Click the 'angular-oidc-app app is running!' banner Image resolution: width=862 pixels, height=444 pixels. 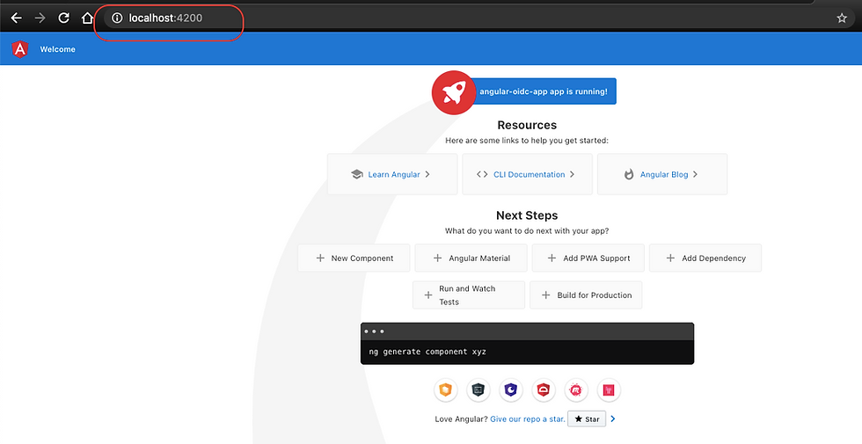point(544,91)
